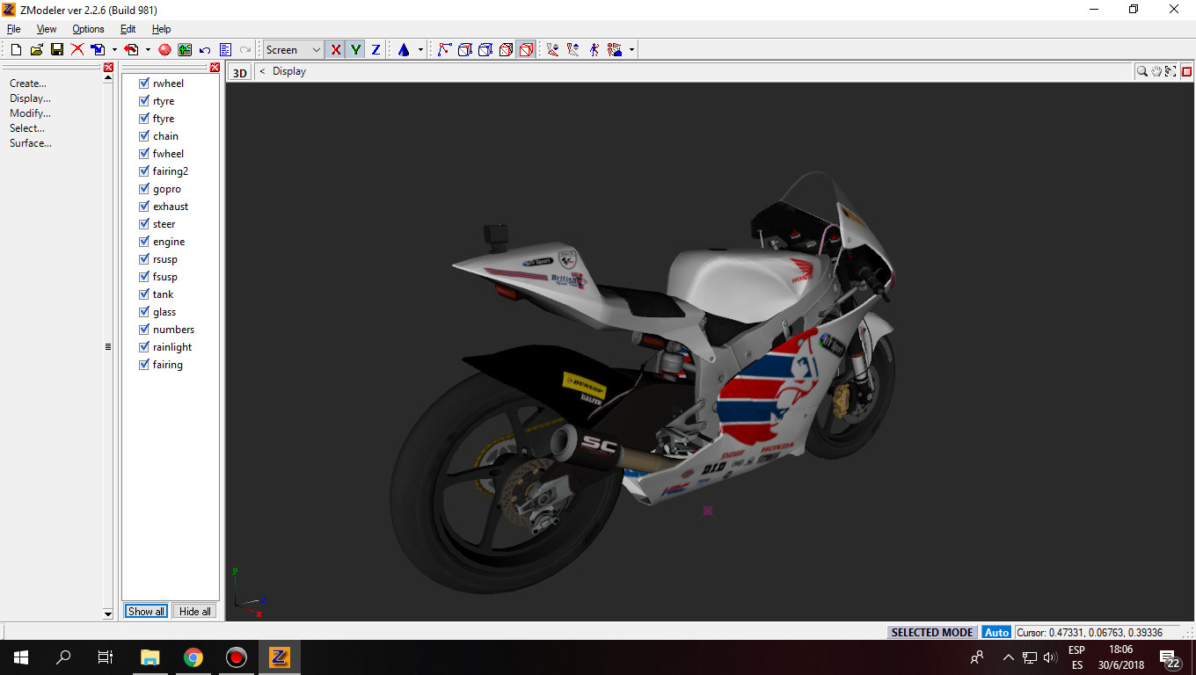Expand the Select... command branch
The image size is (1196, 675).
click(x=27, y=128)
